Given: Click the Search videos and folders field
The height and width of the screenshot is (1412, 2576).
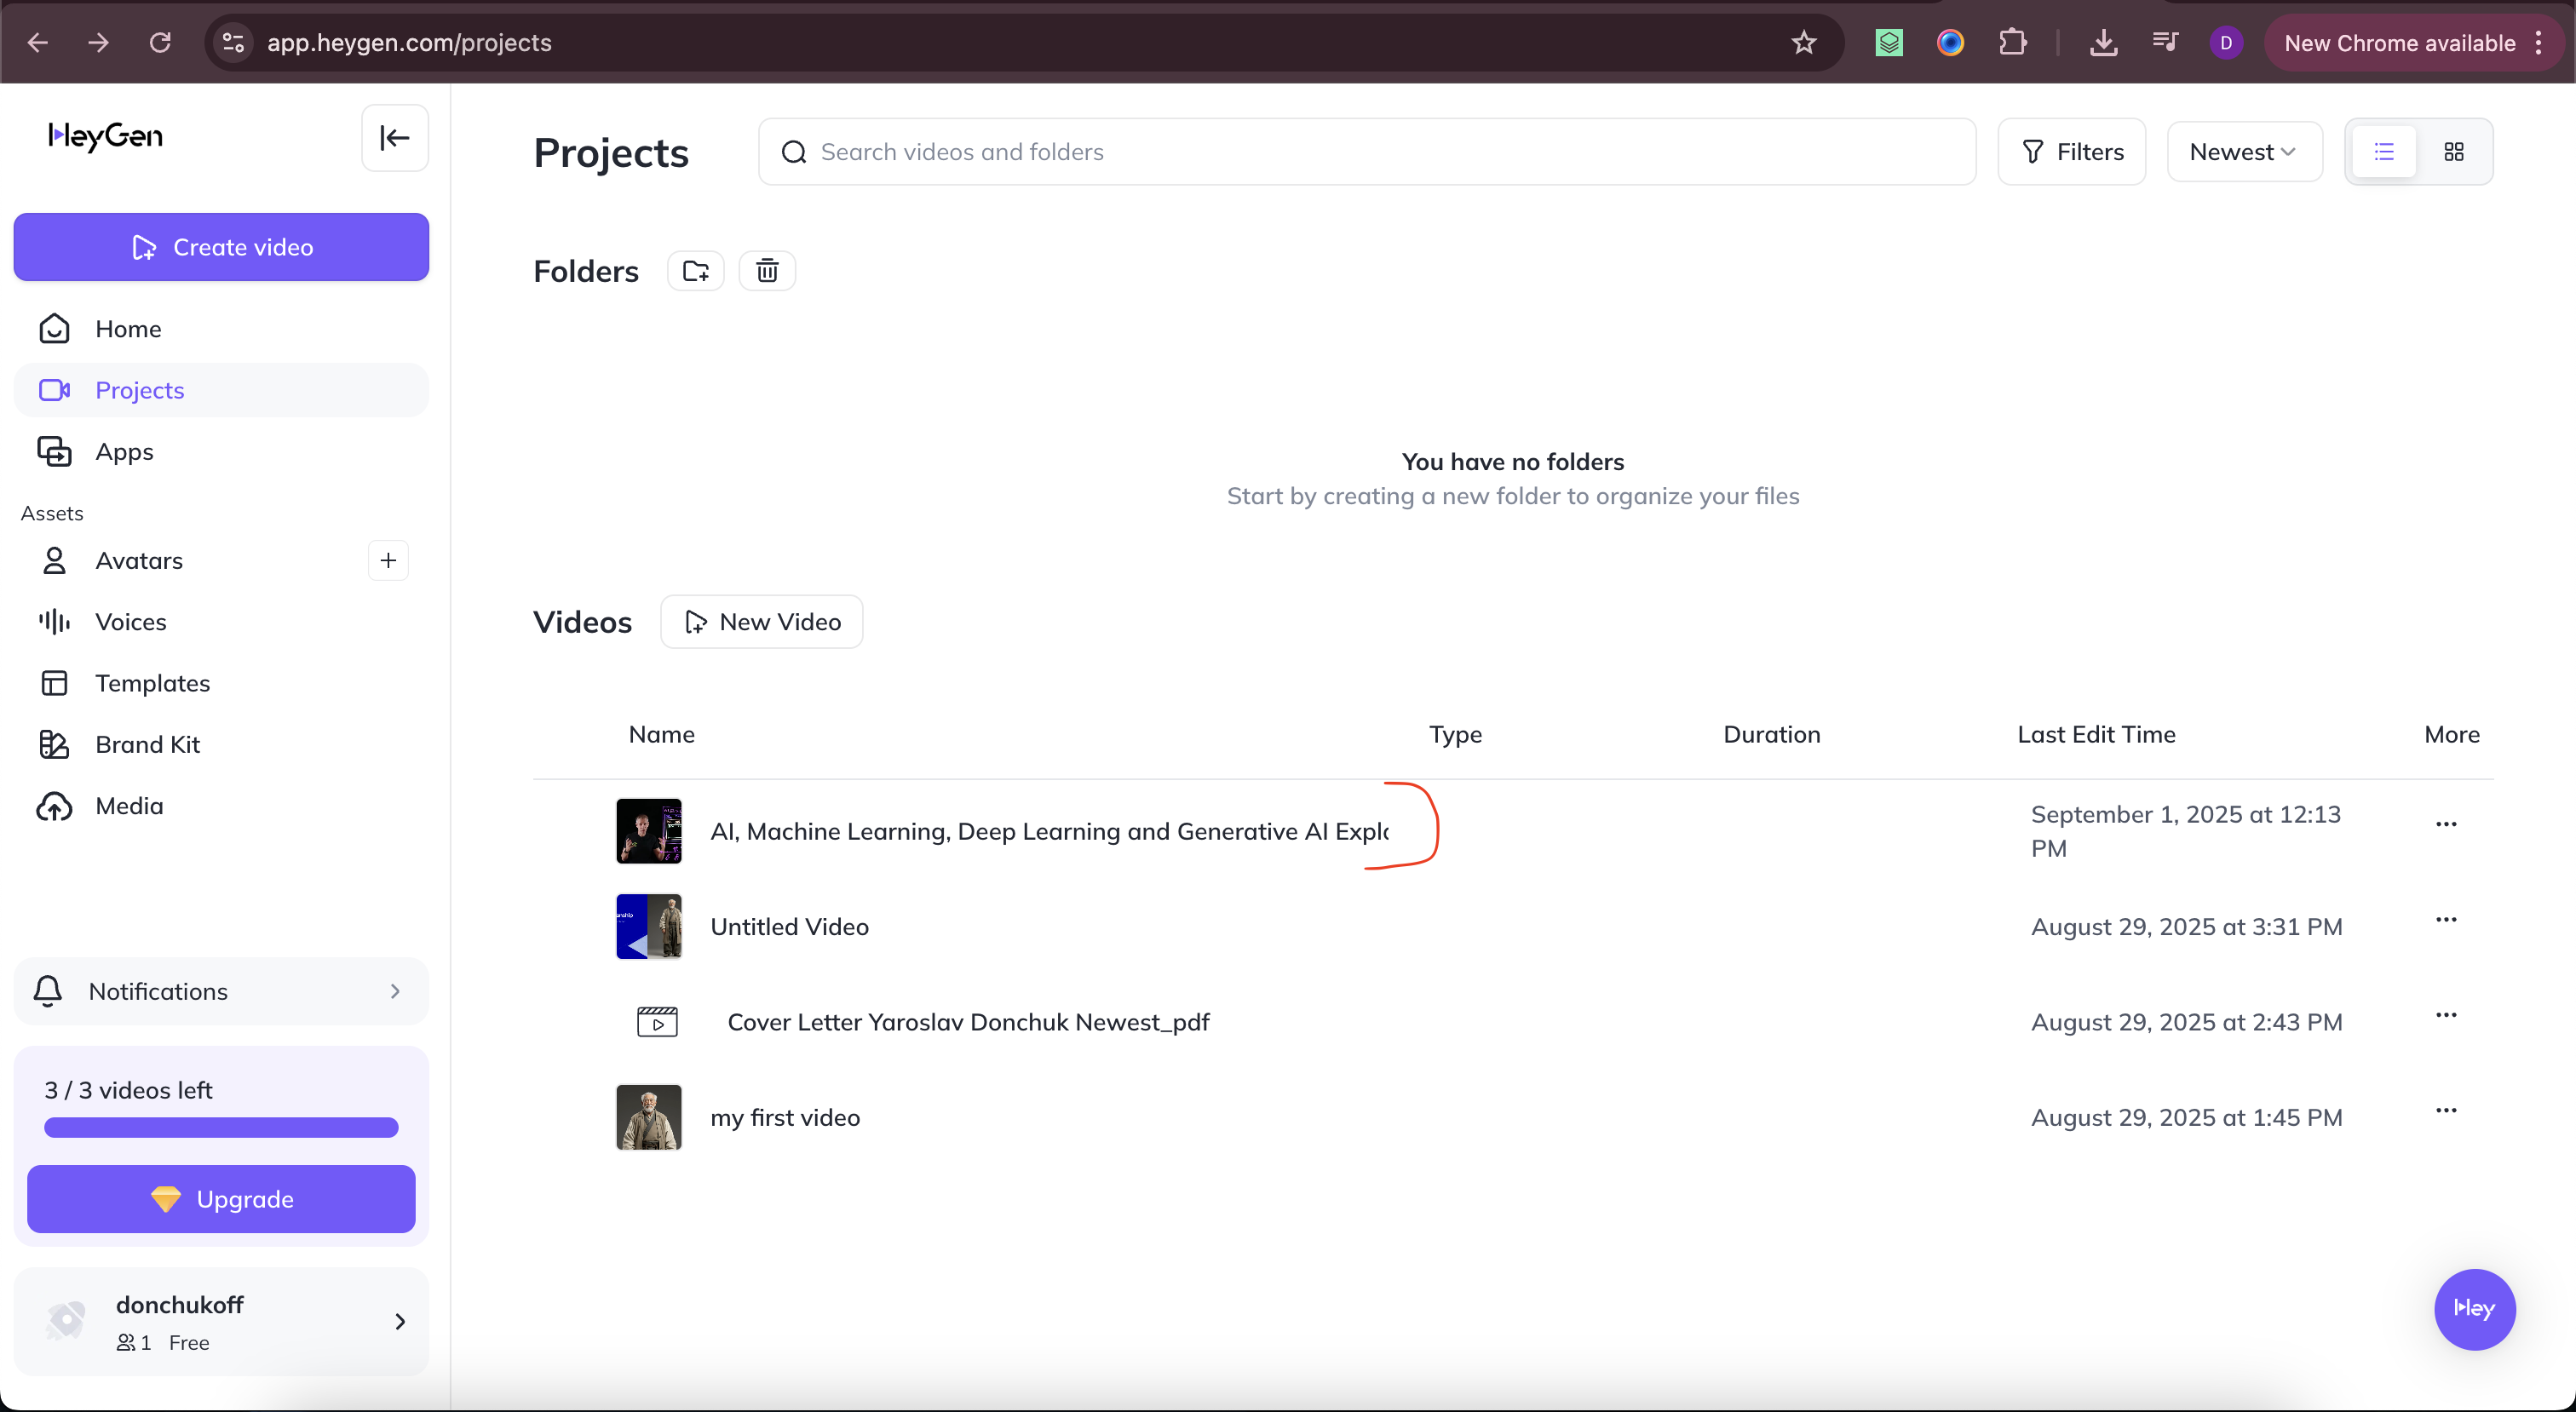Looking at the screenshot, I should point(1366,152).
